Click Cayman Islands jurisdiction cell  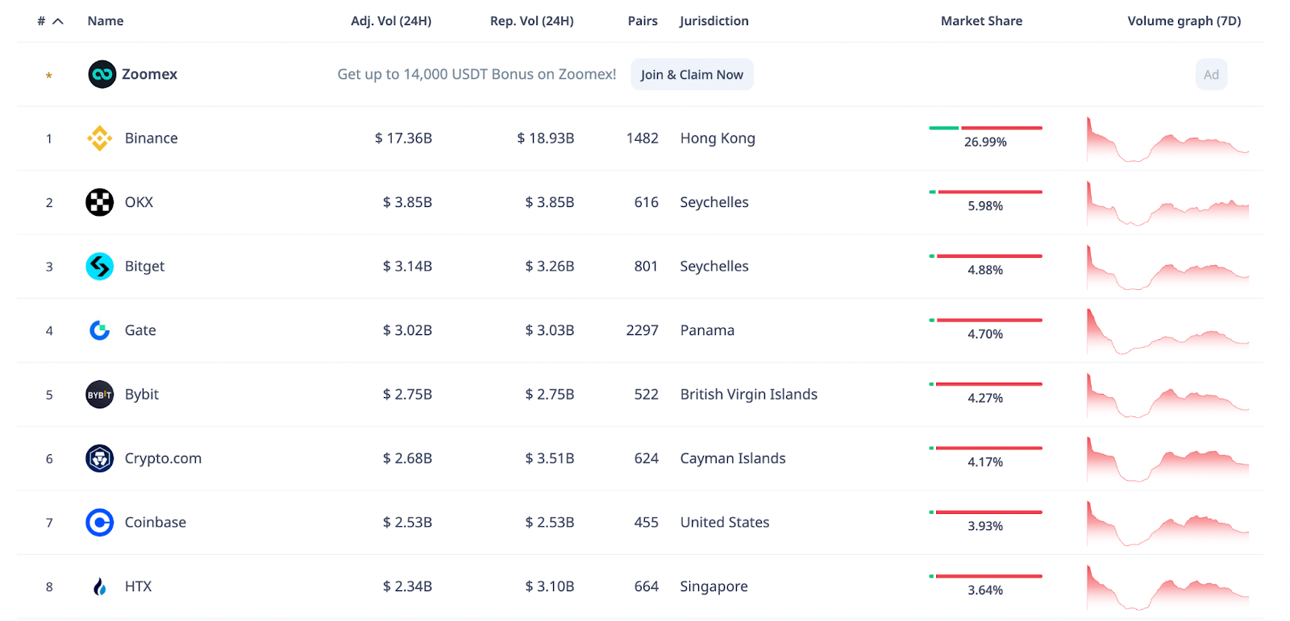point(733,458)
